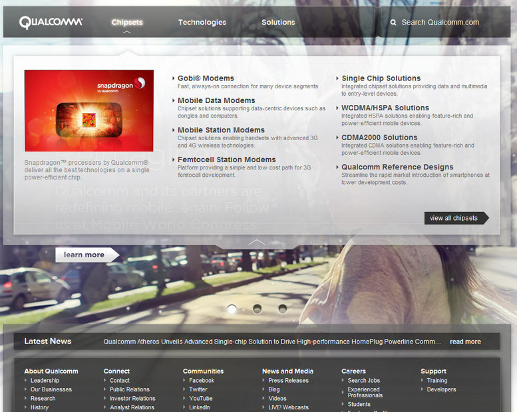The height and width of the screenshot is (412, 517).
Task: Collapse the menu with the up chevron
Action: point(256,243)
